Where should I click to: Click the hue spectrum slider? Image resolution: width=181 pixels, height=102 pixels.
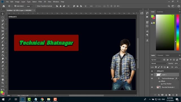(x=178, y=33)
